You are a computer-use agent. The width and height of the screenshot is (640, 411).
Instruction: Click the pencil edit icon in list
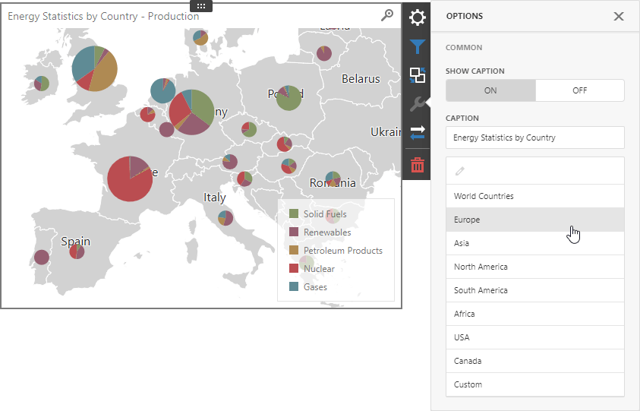459,171
